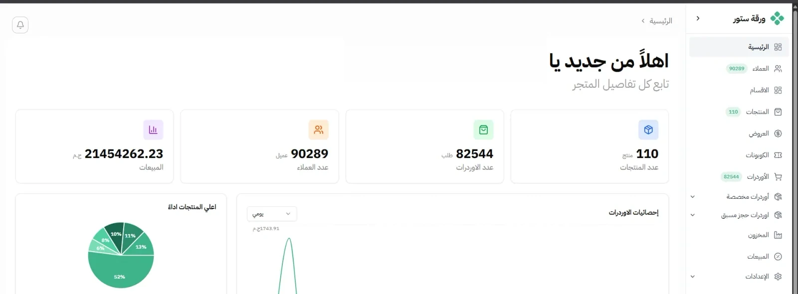The width and height of the screenshot is (798, 294).
Task: Click the اوردرات حجز مسبق package icon
Action: (x=778, y=215)
